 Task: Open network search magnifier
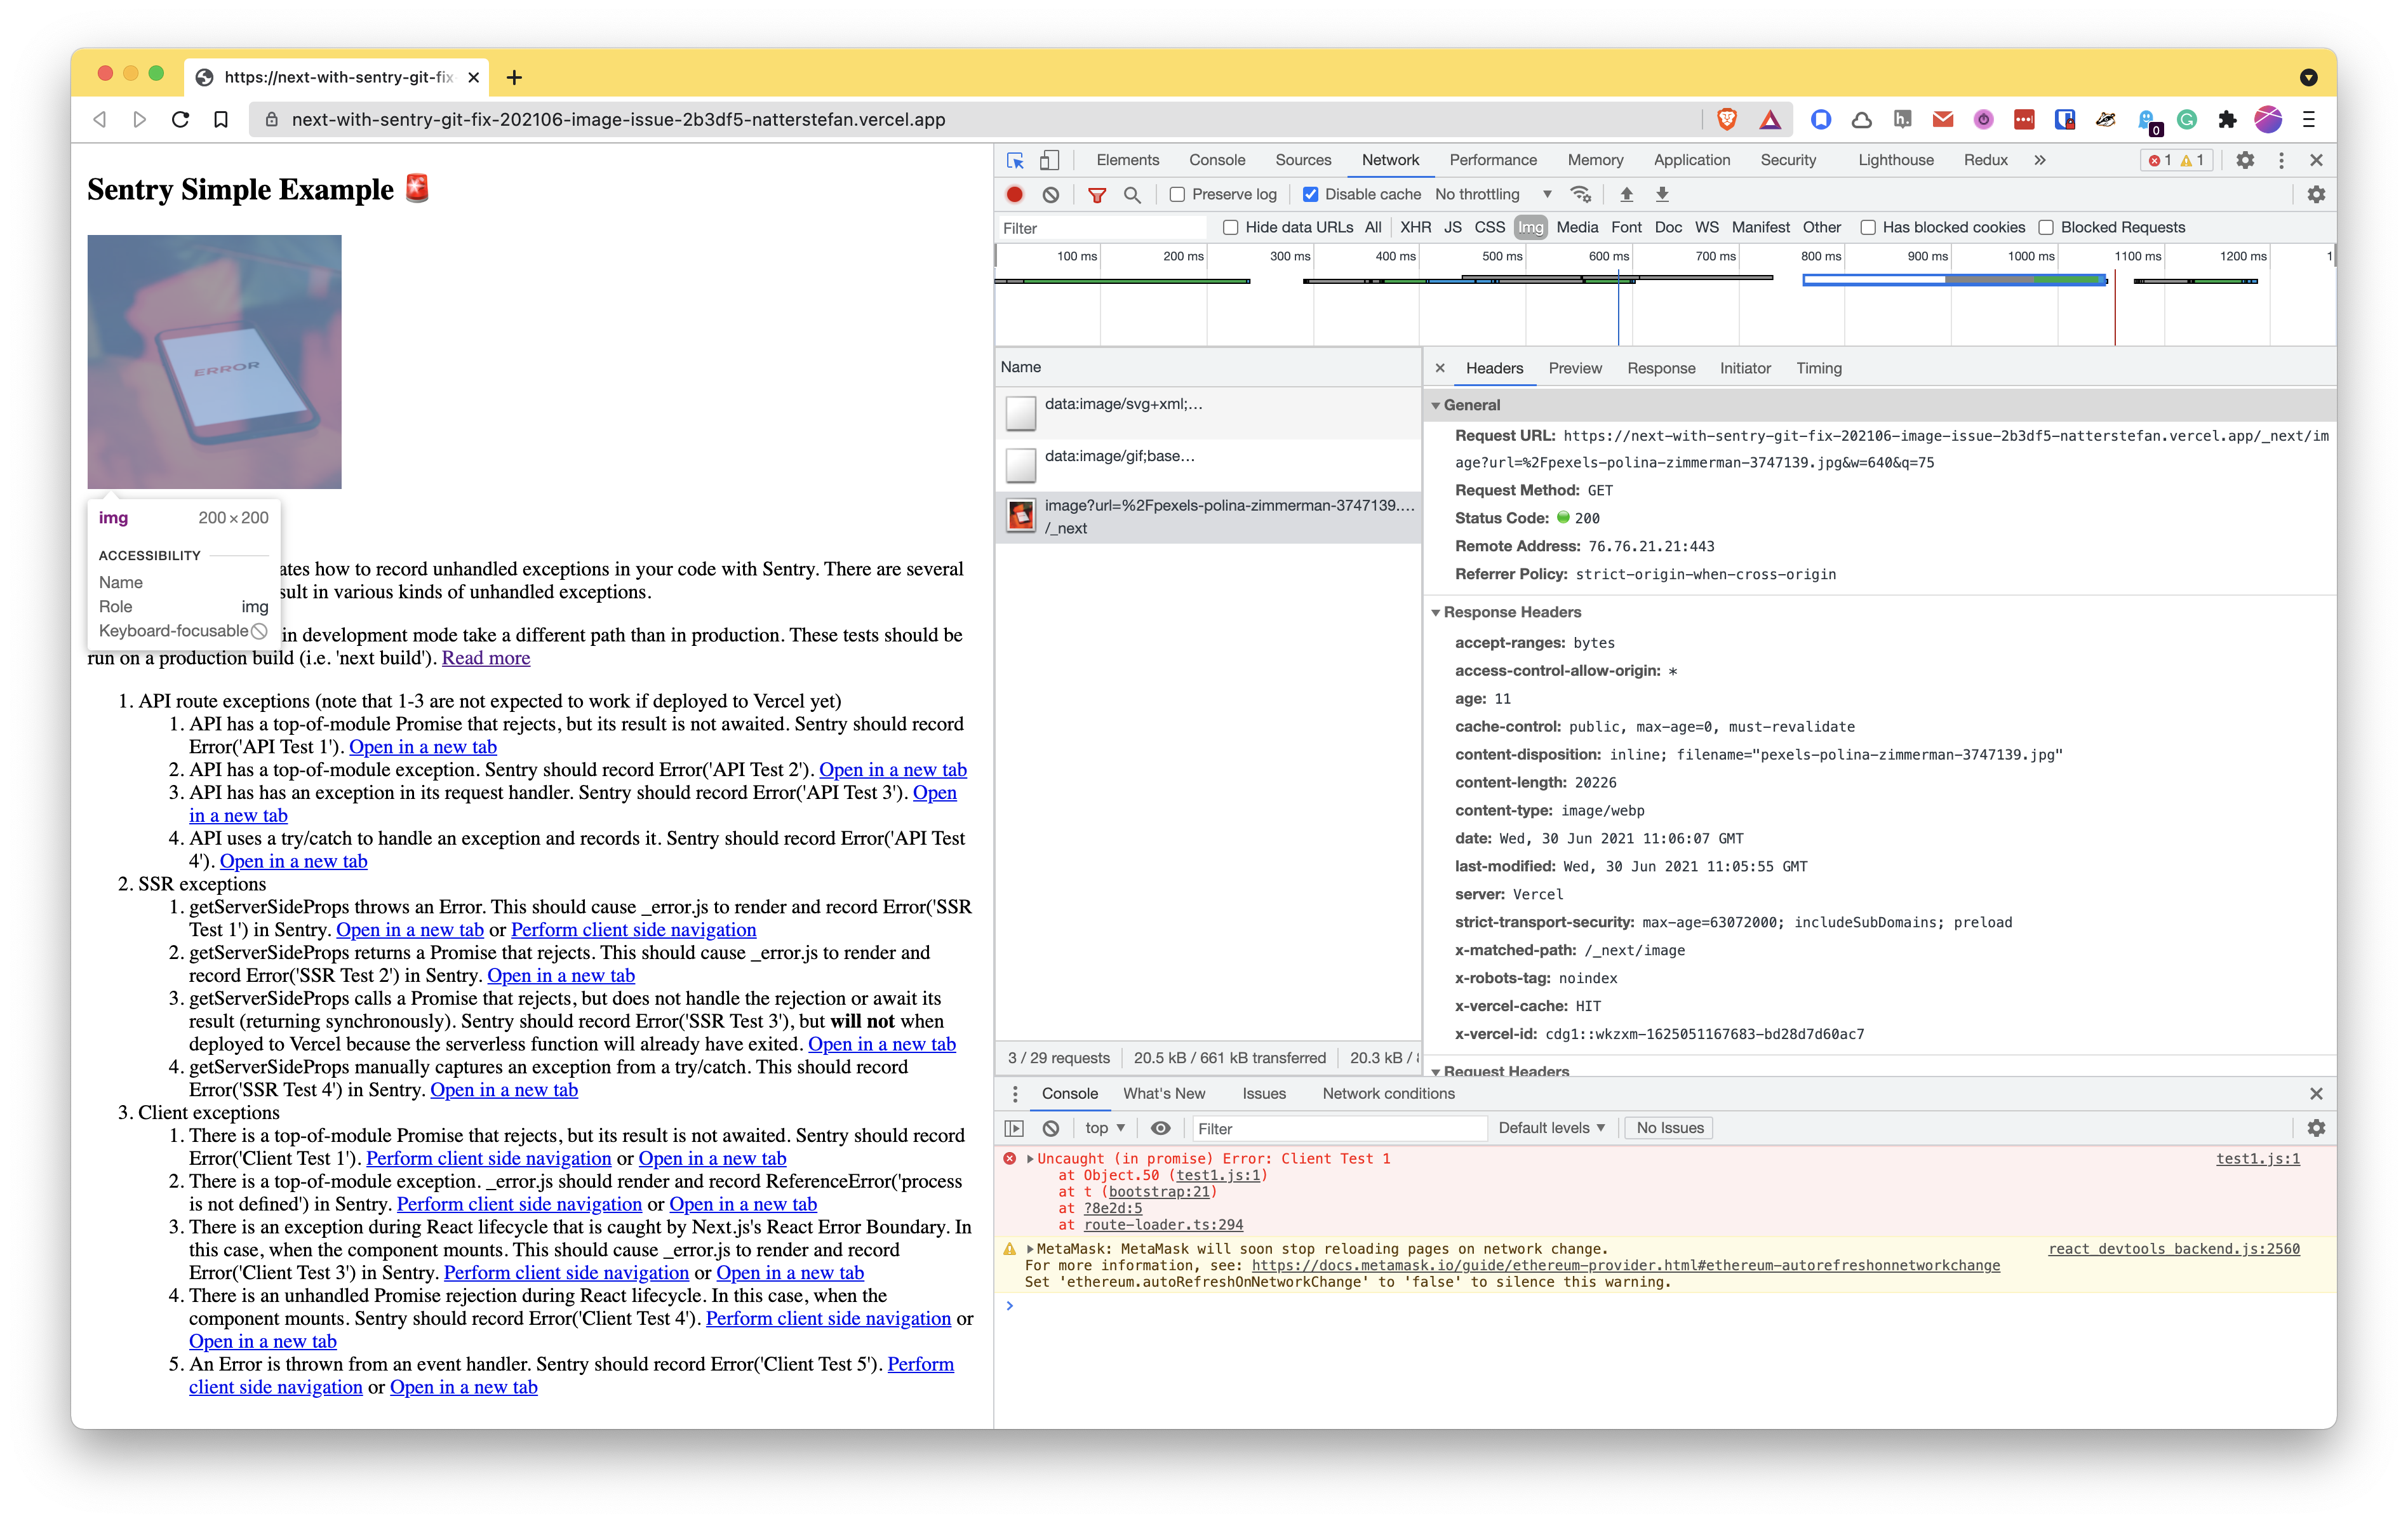(1132, 194)
